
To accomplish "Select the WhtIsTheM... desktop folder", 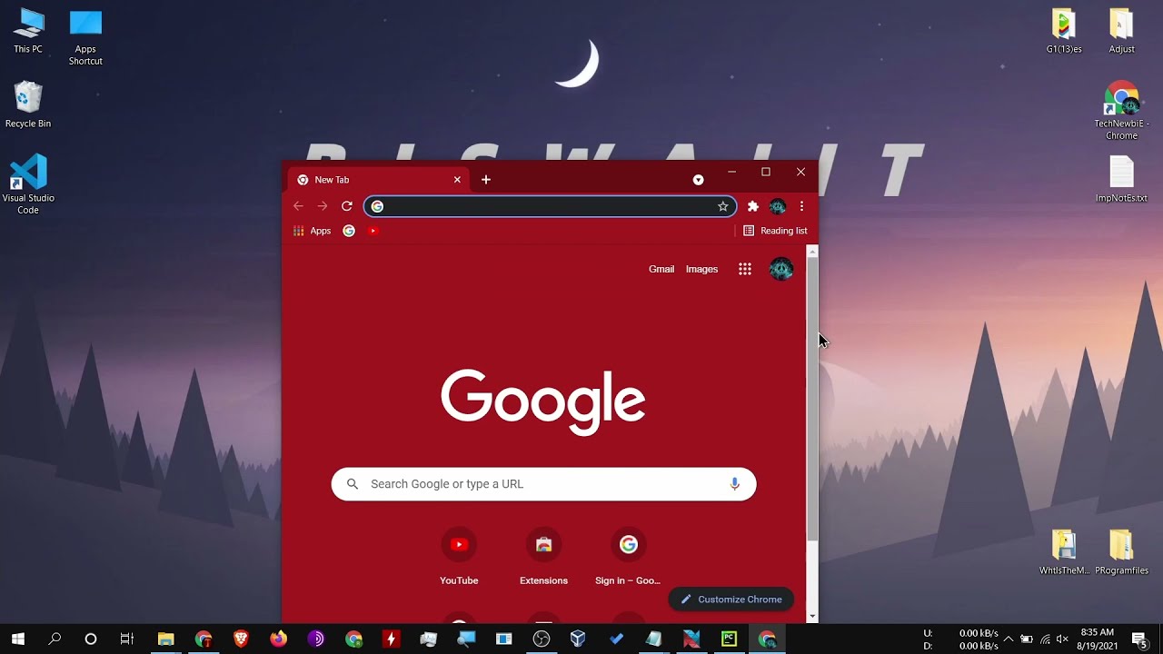I will point(1064,552).
